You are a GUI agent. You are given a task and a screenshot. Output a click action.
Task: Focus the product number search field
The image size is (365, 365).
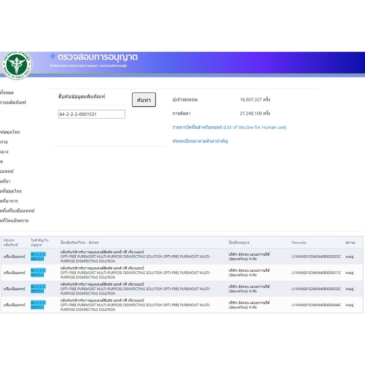point(92,114)
